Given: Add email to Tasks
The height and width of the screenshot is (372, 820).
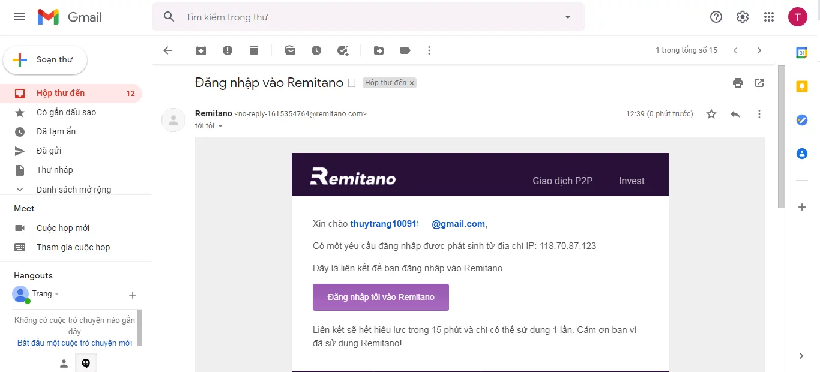Looking at the screenshot, I should point(343,50).
